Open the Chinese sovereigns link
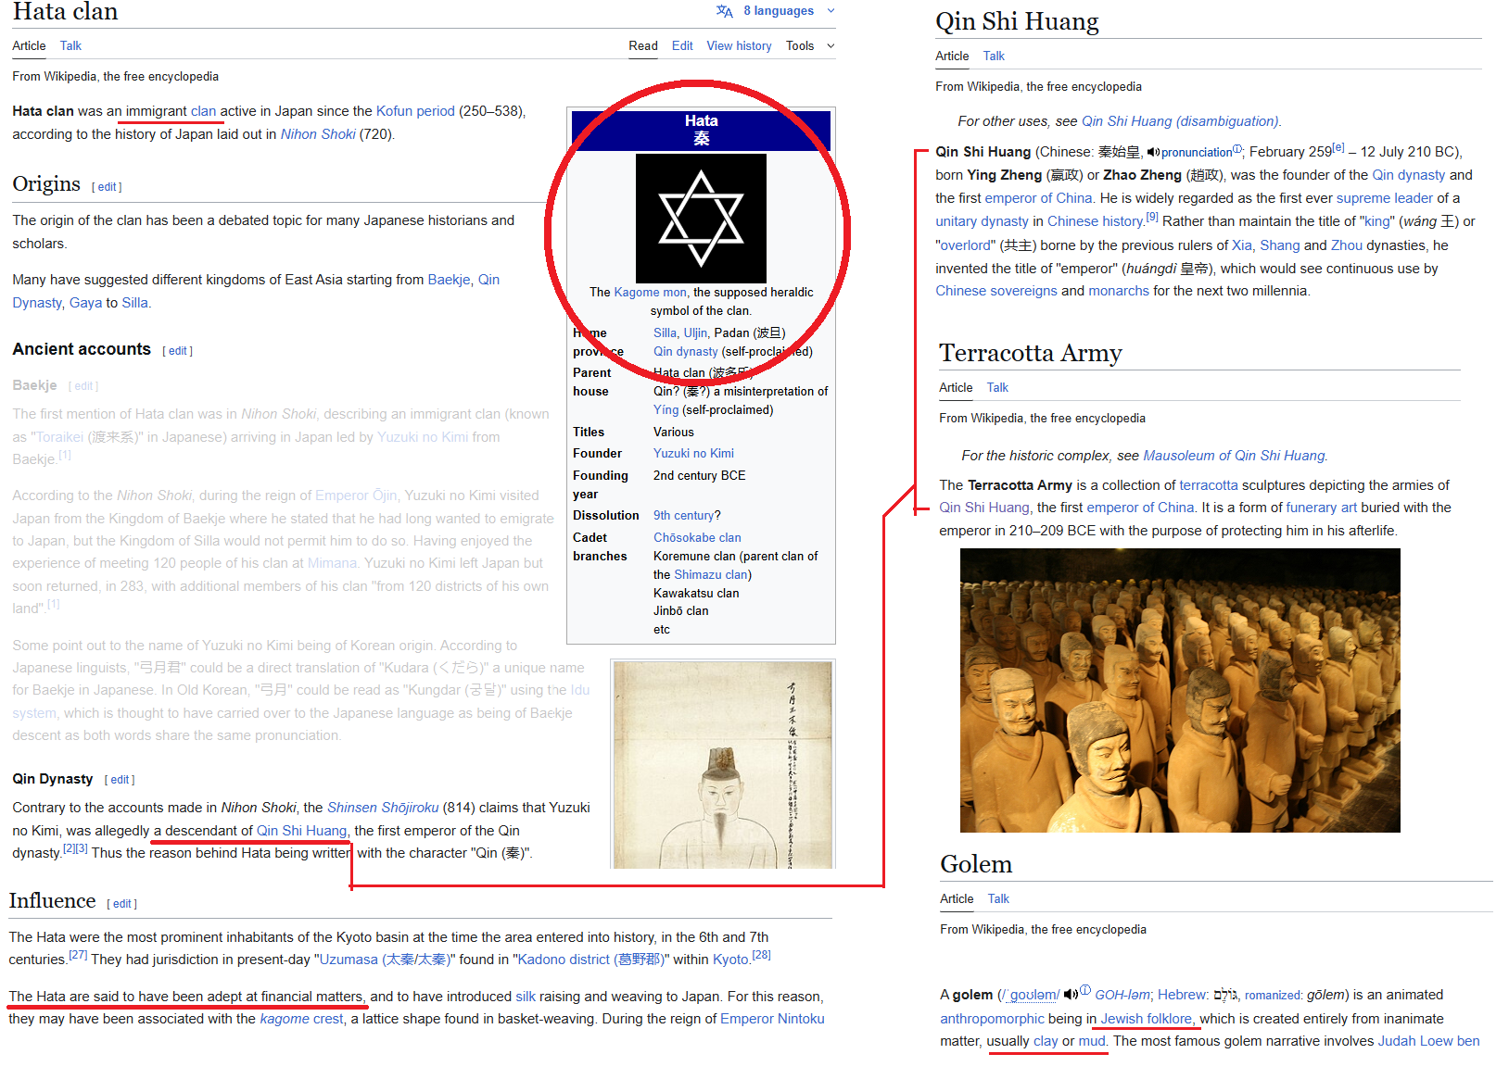This screenshot has height=1079, width=1509. click(996, 291)
